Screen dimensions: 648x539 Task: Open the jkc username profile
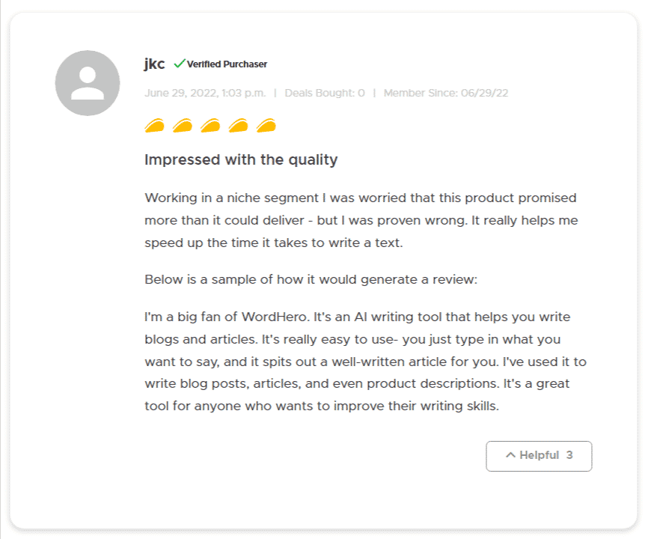pyautogui.click(x=155, y=64)
